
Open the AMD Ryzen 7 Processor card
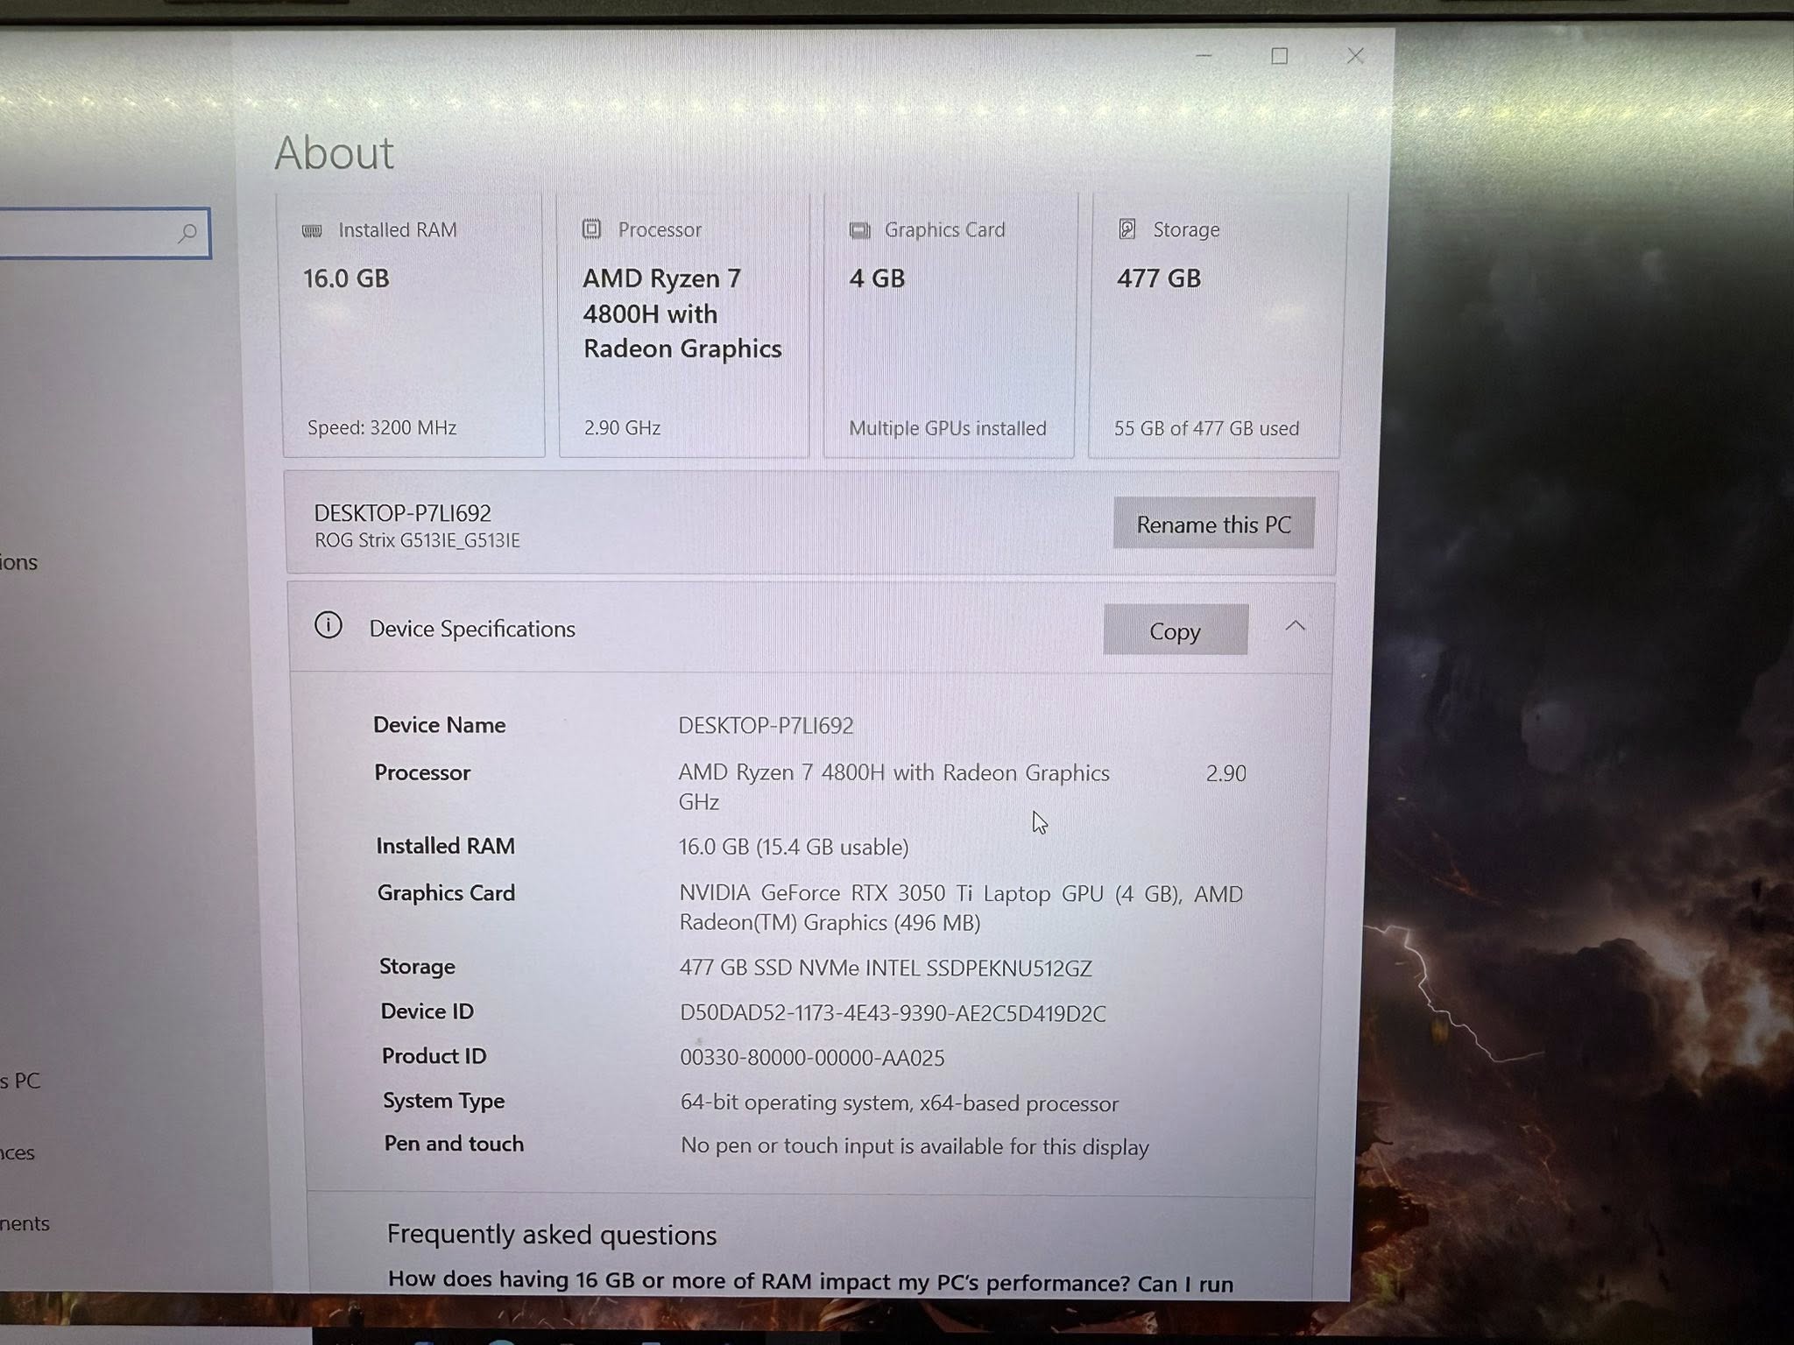(684, 326)
